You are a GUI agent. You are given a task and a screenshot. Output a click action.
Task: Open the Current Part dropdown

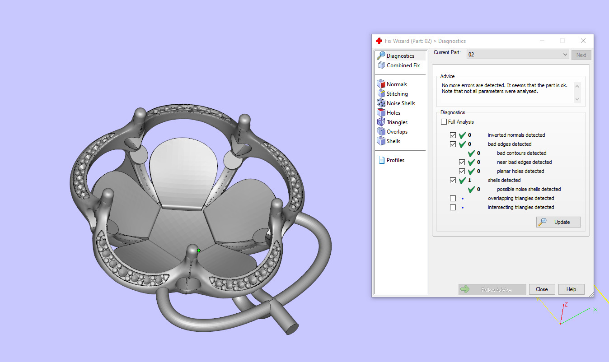[x=518, y=55]
